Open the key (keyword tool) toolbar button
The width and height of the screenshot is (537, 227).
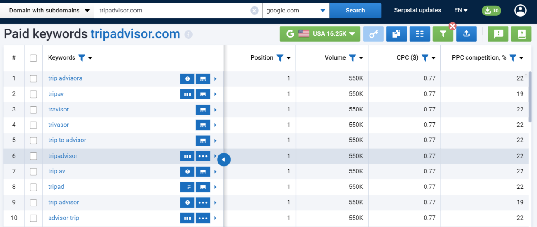click(373, 34)
